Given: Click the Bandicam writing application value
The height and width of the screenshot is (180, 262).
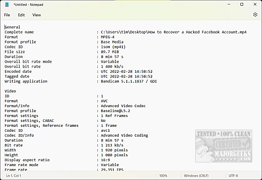Looking at the screenshot, I should pos(129,81).
